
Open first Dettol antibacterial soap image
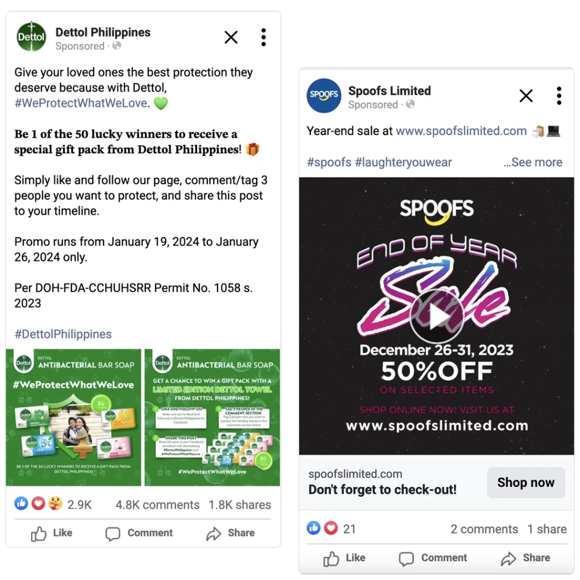point(74,417)
